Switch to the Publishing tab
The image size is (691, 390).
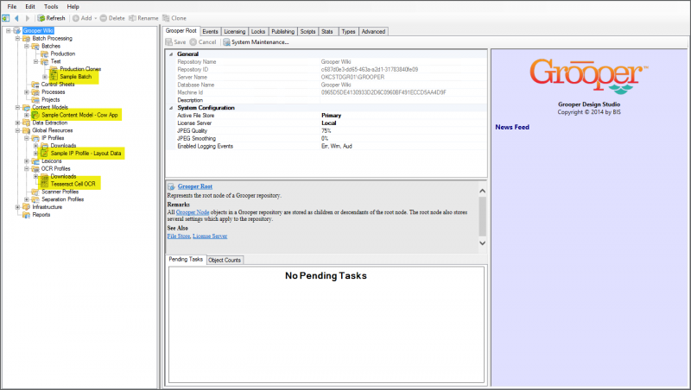tap(283, 32)
